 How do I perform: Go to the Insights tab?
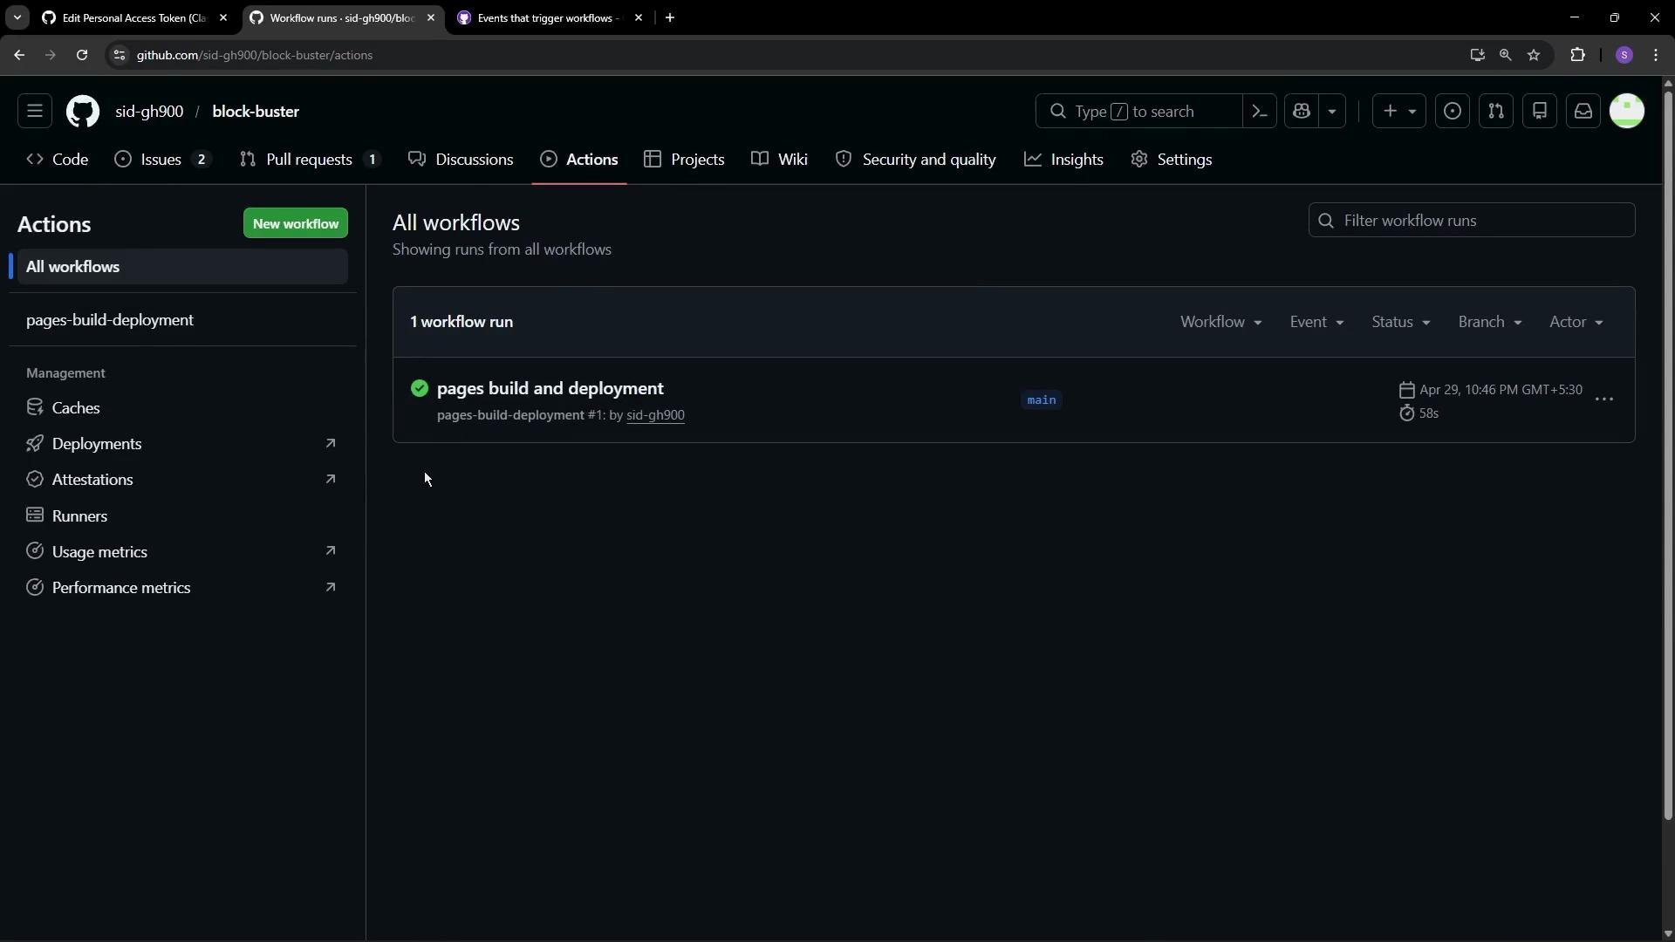1064,160
